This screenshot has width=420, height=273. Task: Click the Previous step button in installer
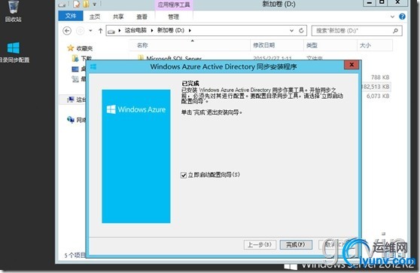pyautogui.click(x=260, y=244)
